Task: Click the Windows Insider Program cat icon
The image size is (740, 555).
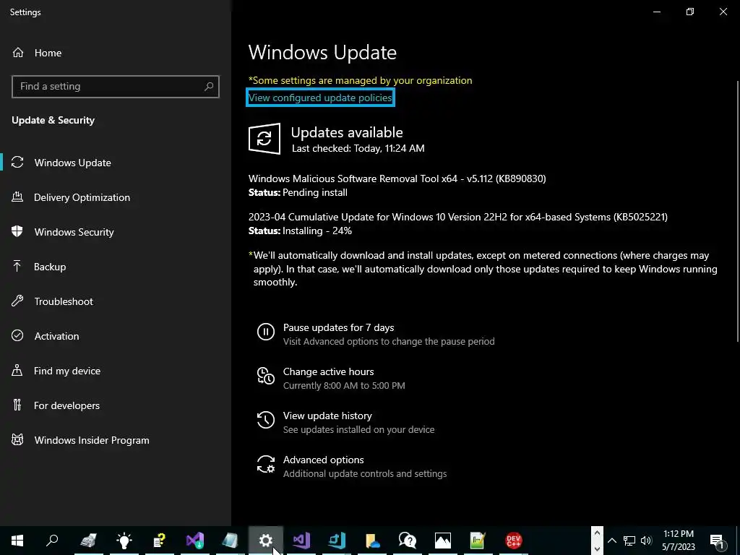Action: pyautogui.click(x=17, y=440)
